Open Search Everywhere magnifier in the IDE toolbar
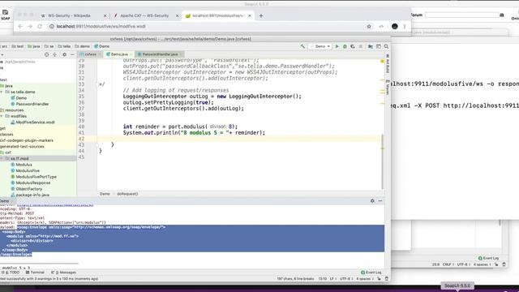 tap(386, 46)
